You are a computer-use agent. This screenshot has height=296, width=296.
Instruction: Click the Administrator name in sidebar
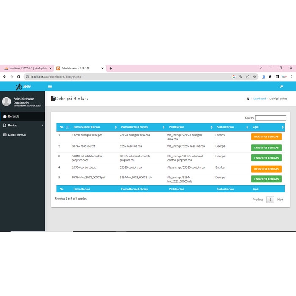click(x=24, y=99)
